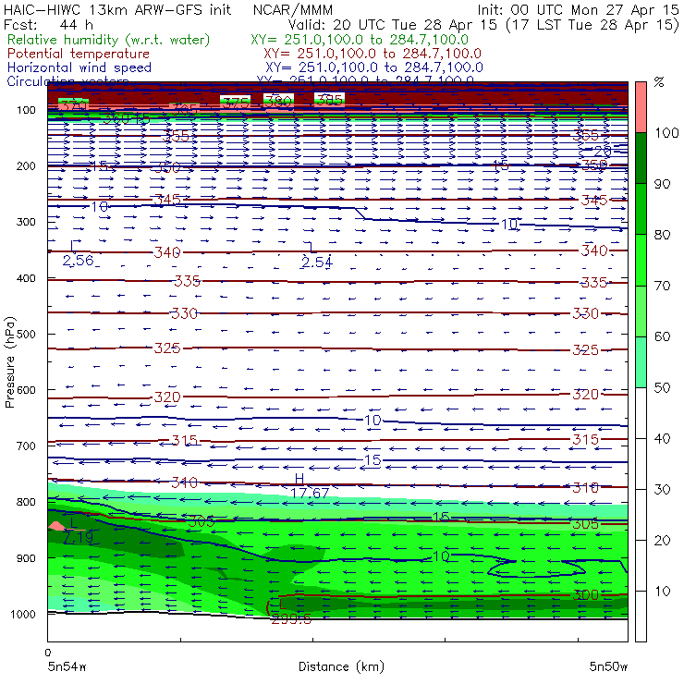Click the 300 hPa pressure tick label
Screen dimensions: 684x684
pos(25,222)
